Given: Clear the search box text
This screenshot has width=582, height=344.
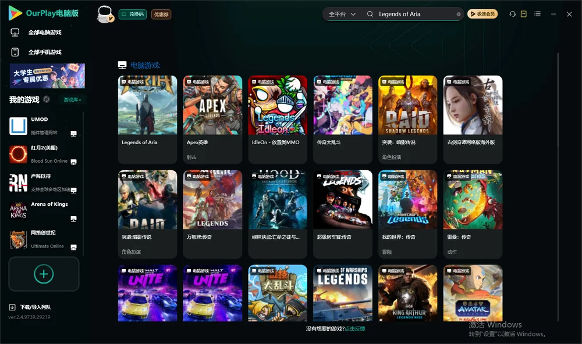Looking at the screenshot, I should (x=459, y=14).
